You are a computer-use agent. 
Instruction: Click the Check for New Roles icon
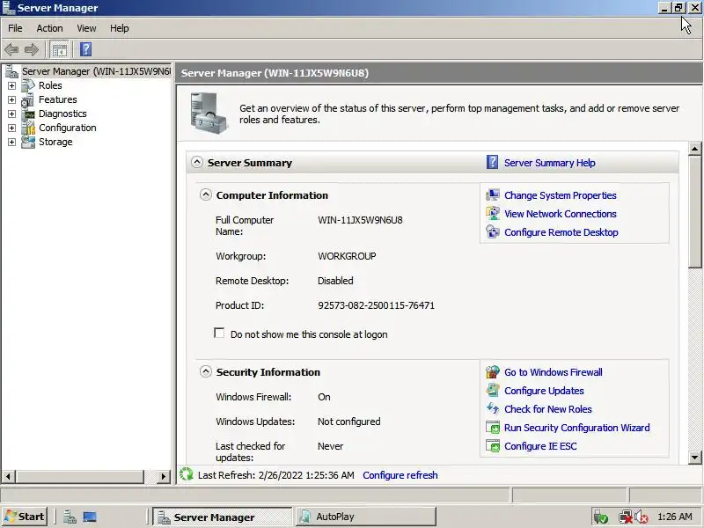[493, 408]
